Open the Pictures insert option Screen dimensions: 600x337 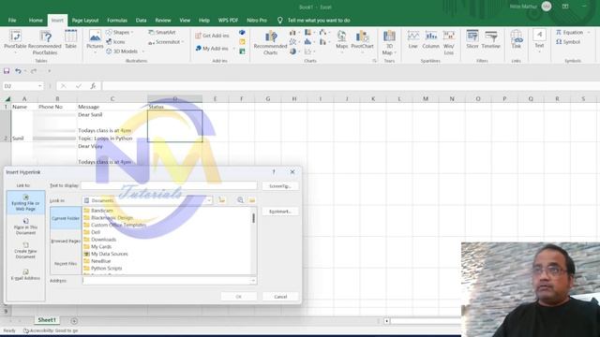[95, 41]
